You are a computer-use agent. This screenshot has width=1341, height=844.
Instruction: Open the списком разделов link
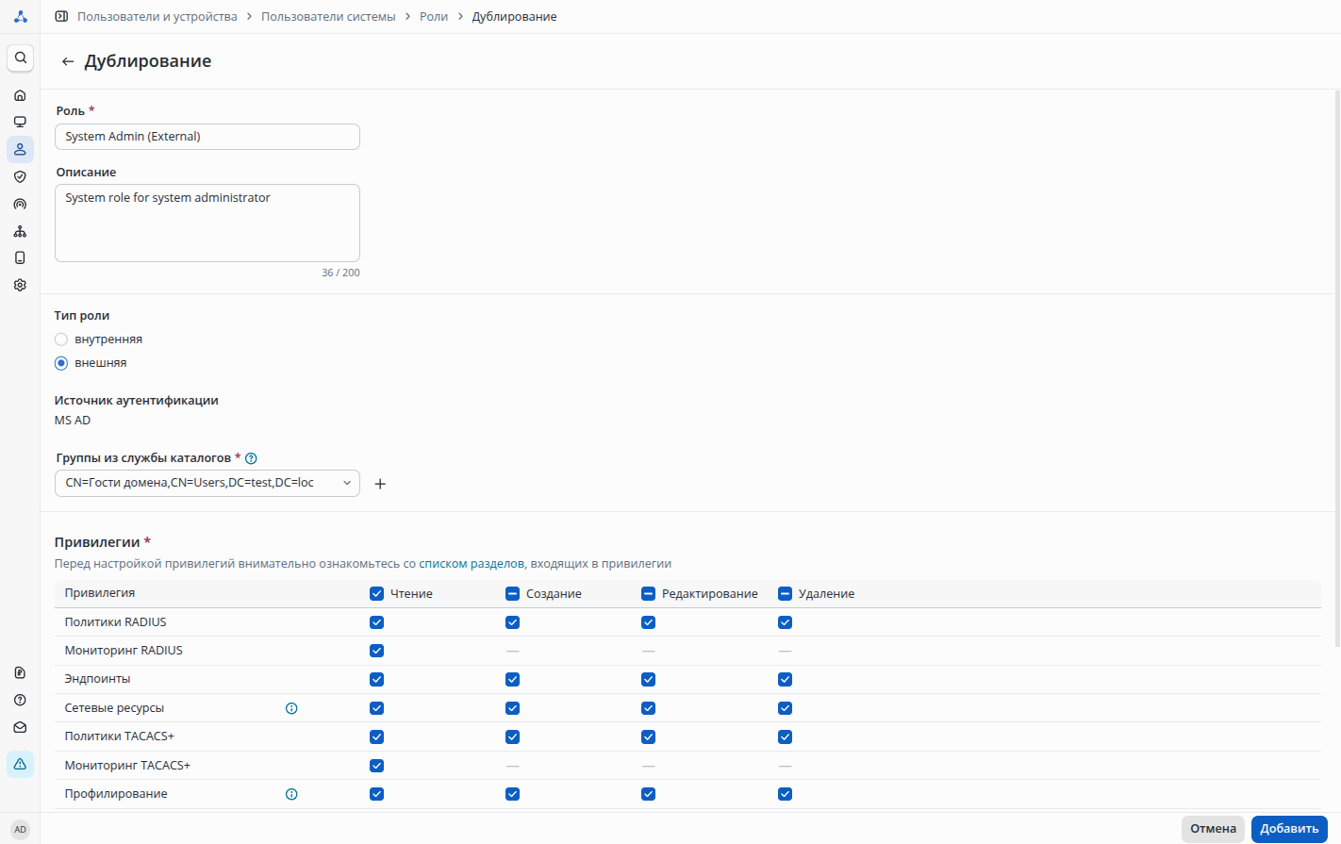(472, 564)
